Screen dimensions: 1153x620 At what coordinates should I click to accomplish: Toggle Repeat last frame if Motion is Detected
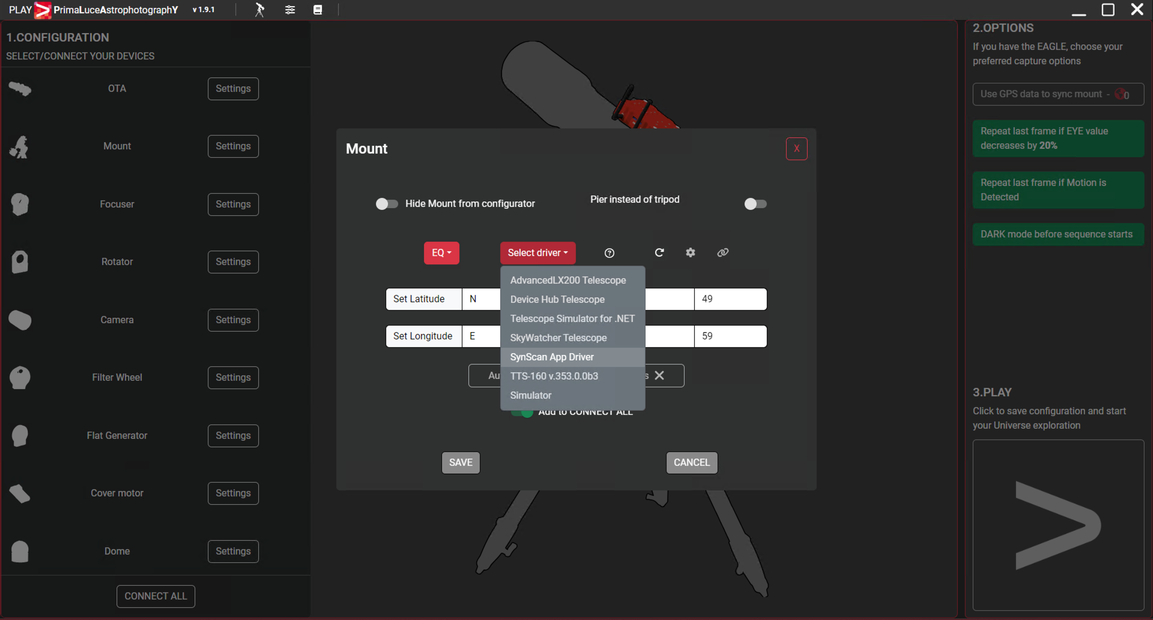pyautogui.click(x=1058, y=190)
